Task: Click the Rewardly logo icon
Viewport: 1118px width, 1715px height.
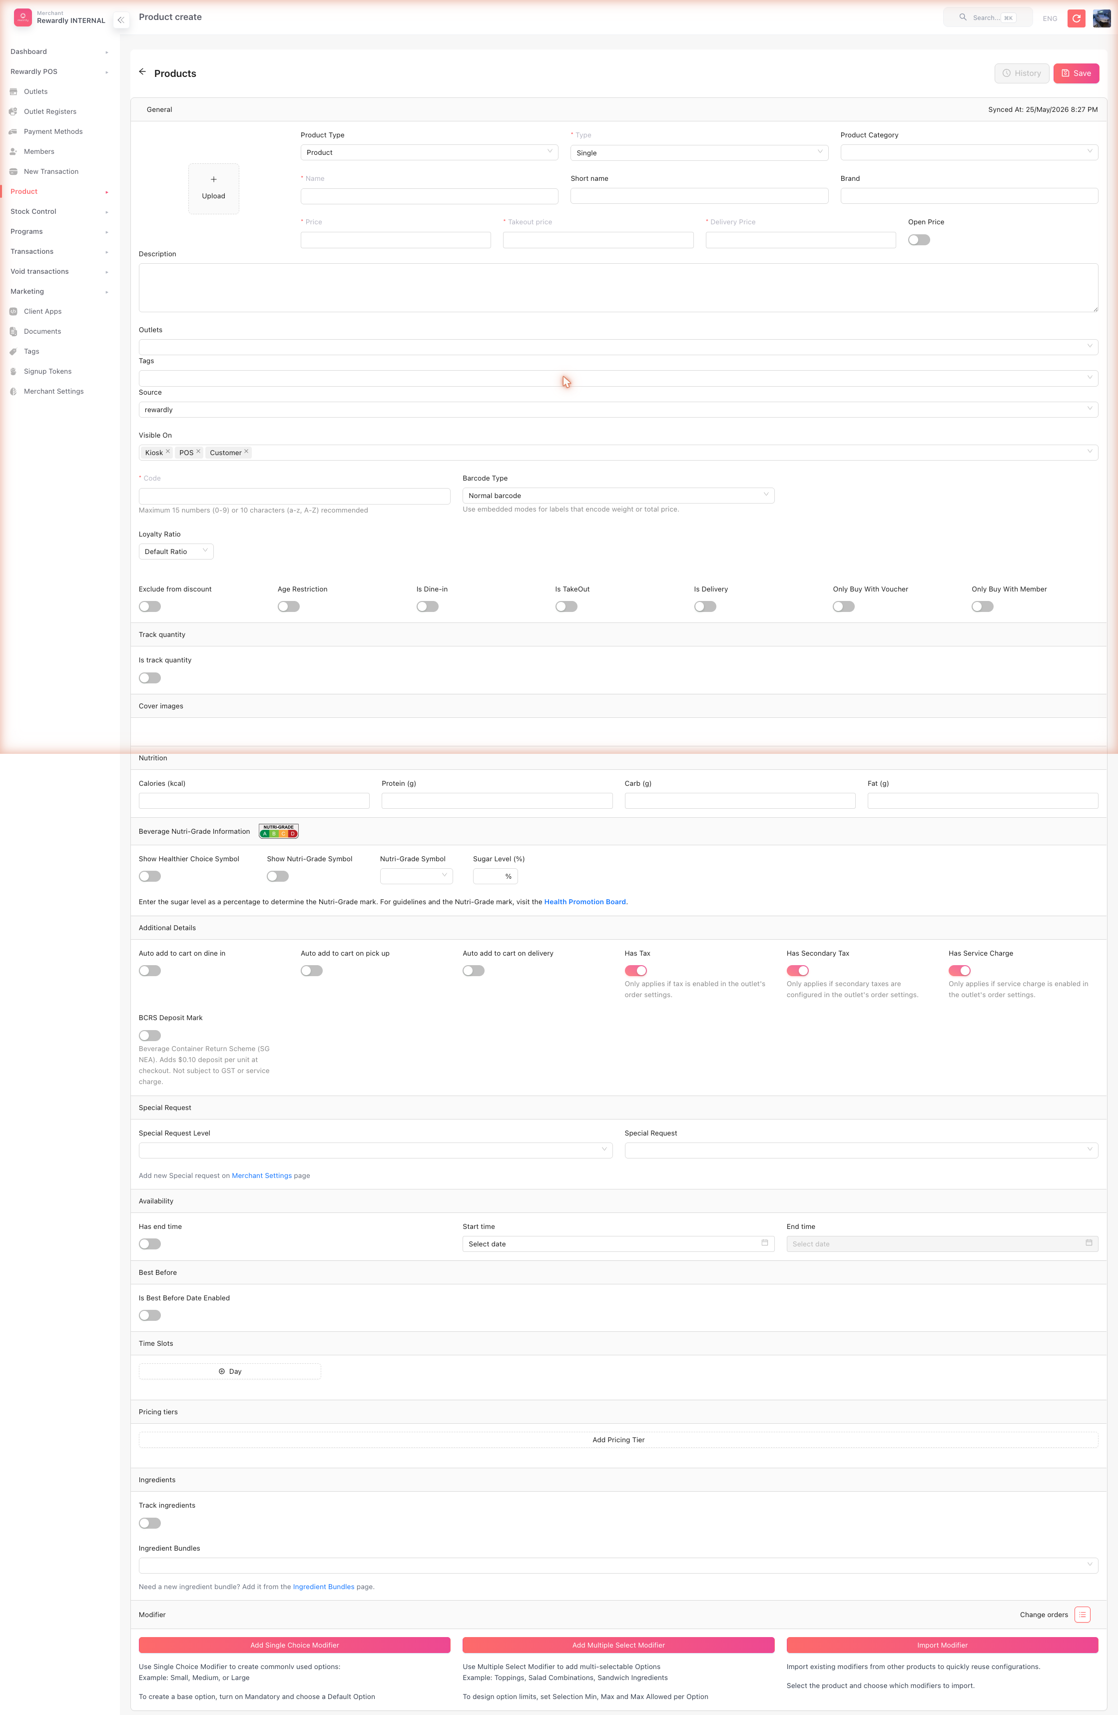Action: pyautogui.click(x=23, y=17)
